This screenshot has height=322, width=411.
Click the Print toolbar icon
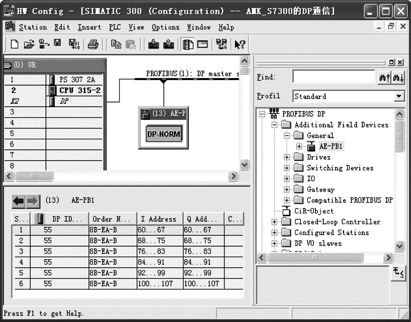93,44
